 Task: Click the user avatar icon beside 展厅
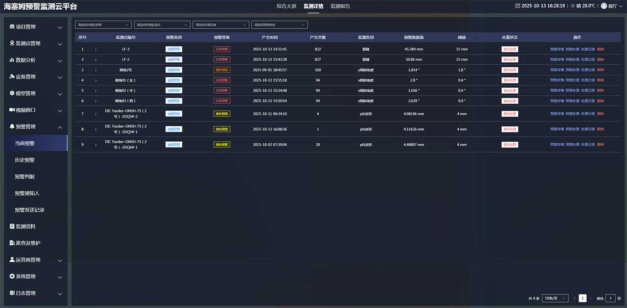coord(604,6)
